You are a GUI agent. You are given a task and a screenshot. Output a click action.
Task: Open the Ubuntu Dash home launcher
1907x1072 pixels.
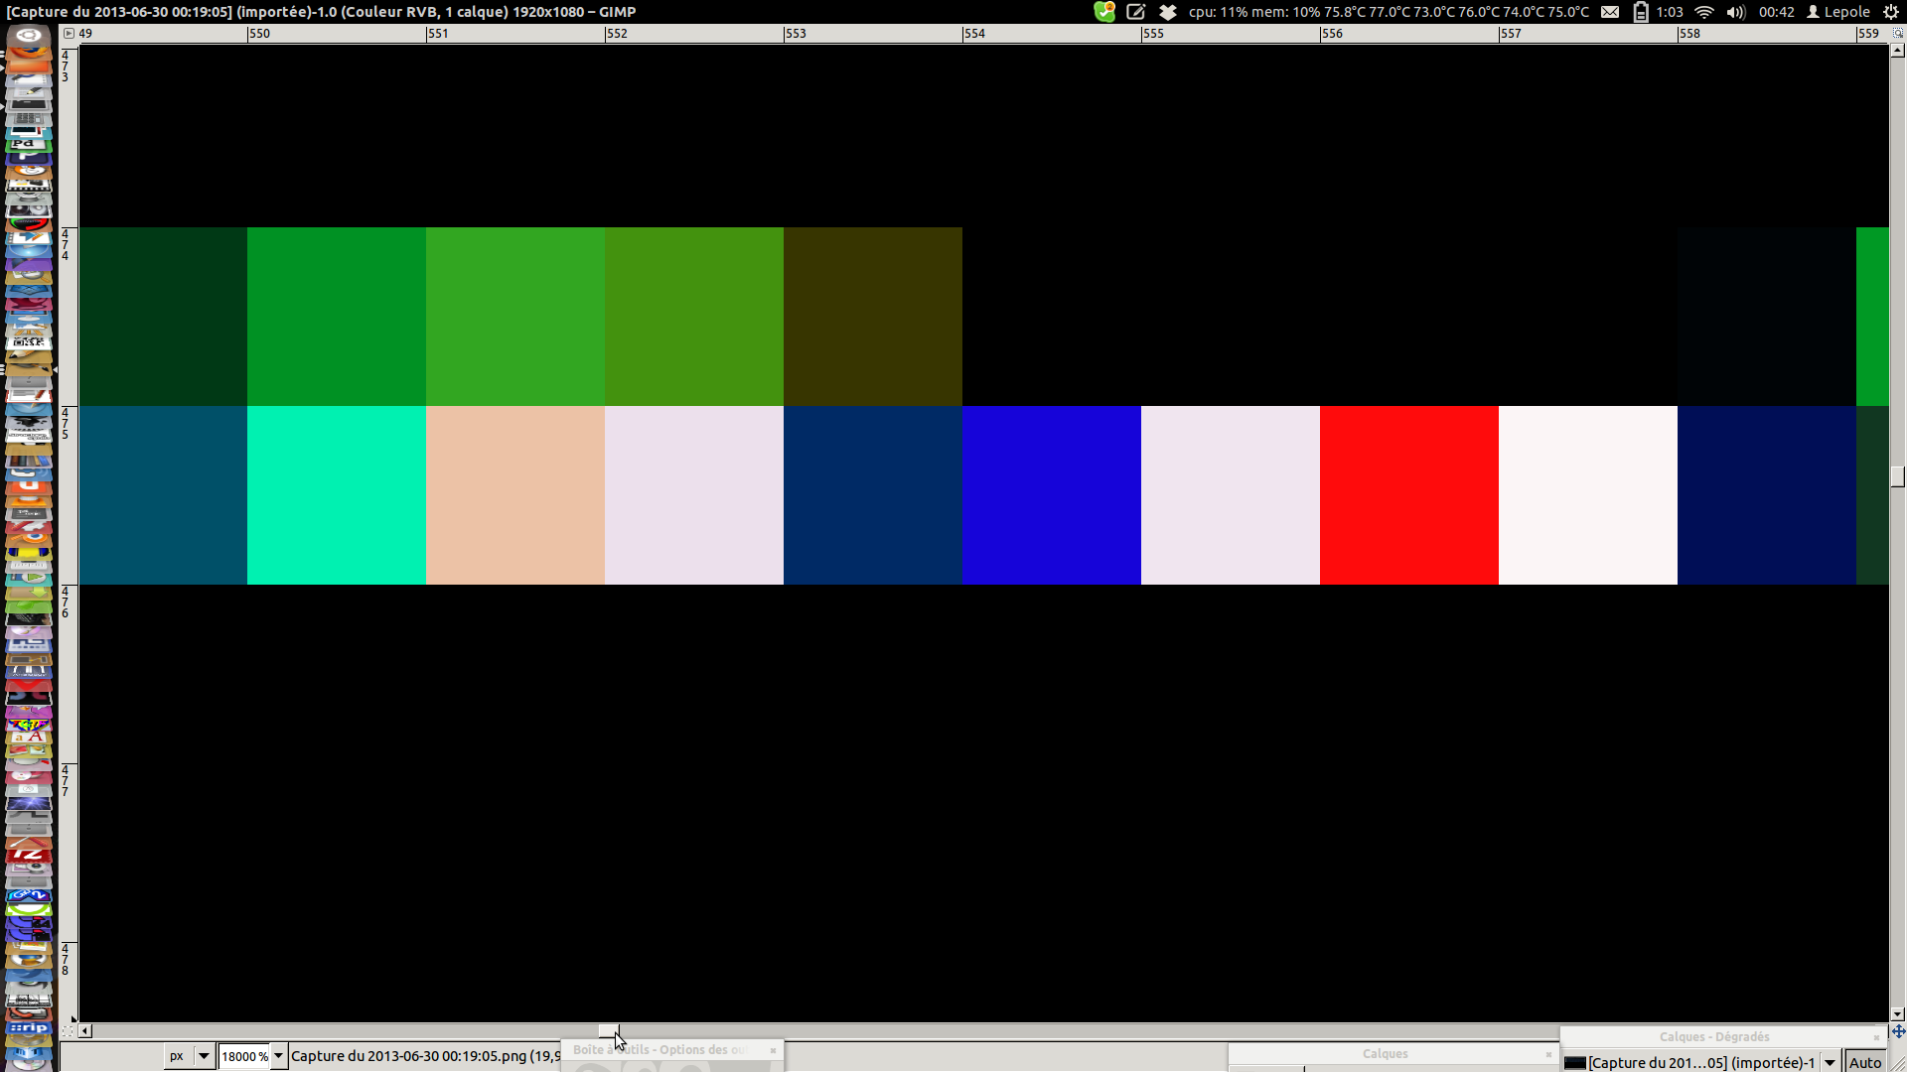point(28,36)
